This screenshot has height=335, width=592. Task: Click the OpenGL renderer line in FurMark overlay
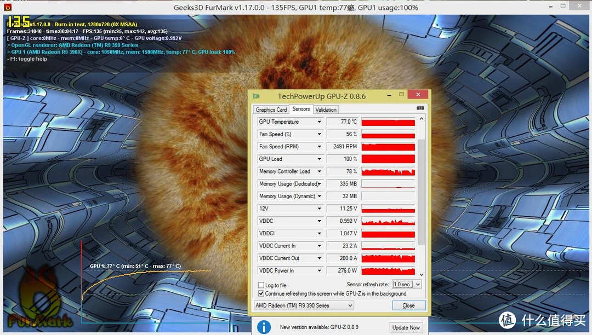coord(72,45)
